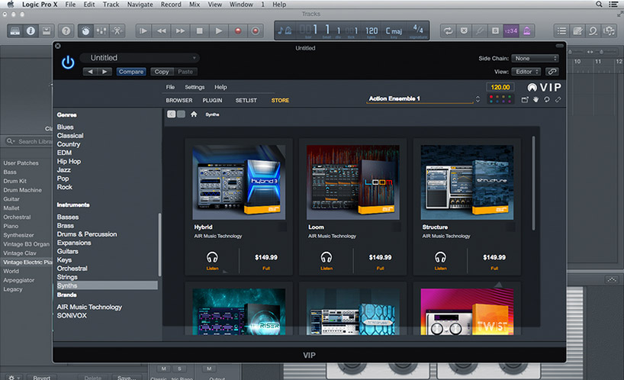Click the Compare button
The height and width of the screenshot is (380, 624).
tap(131, 72)
